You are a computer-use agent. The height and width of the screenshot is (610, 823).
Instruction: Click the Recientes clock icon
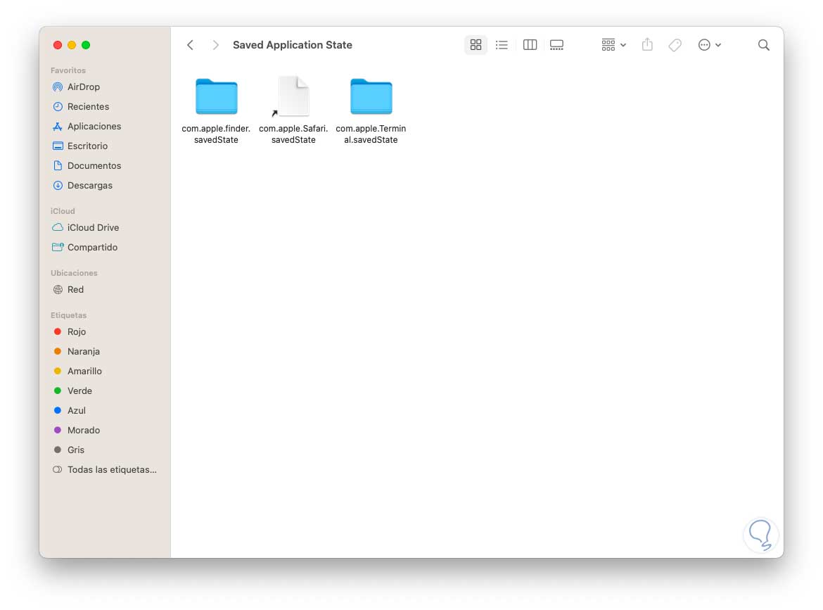tap(58, 106)
